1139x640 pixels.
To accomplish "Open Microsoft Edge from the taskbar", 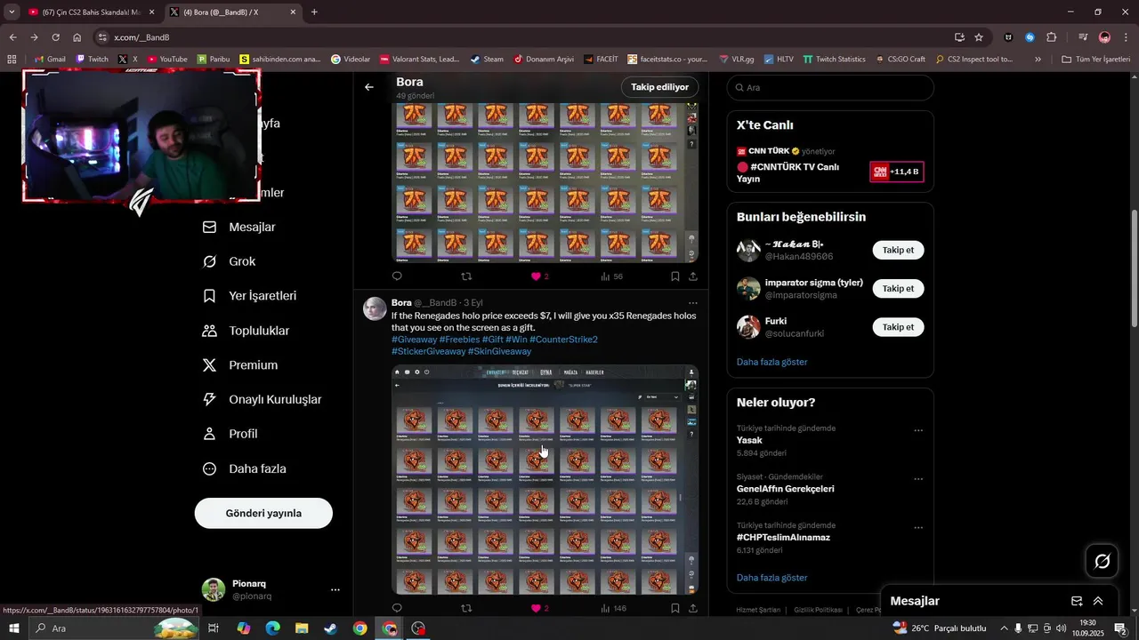I will point(272,628).
